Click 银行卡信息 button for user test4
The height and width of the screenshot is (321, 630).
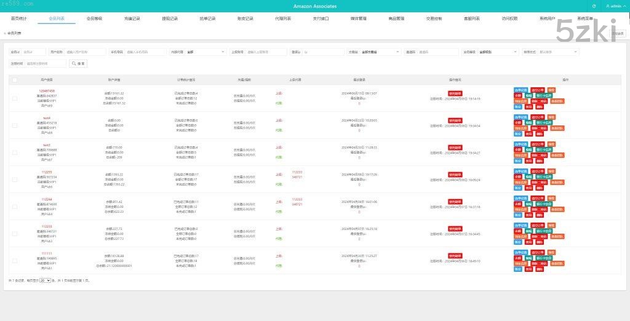pyautogui.click(x=544, y=123)
